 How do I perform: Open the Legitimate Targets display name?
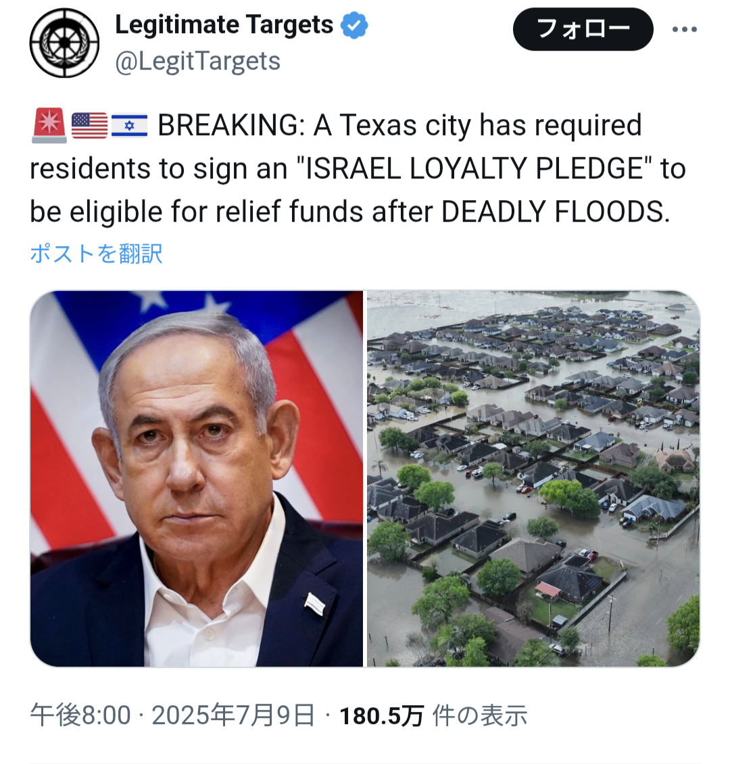click(224, 25)
